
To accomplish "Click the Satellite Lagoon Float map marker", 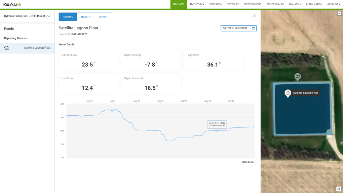I will click(288, 93).
